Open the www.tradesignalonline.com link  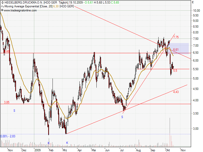(20, 10)
